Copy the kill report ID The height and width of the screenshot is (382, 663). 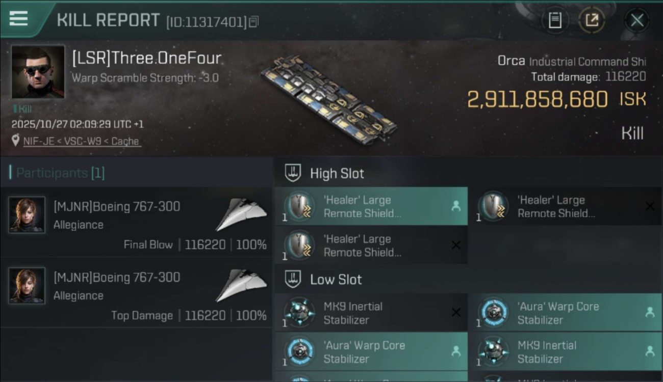tap(254, 21)
